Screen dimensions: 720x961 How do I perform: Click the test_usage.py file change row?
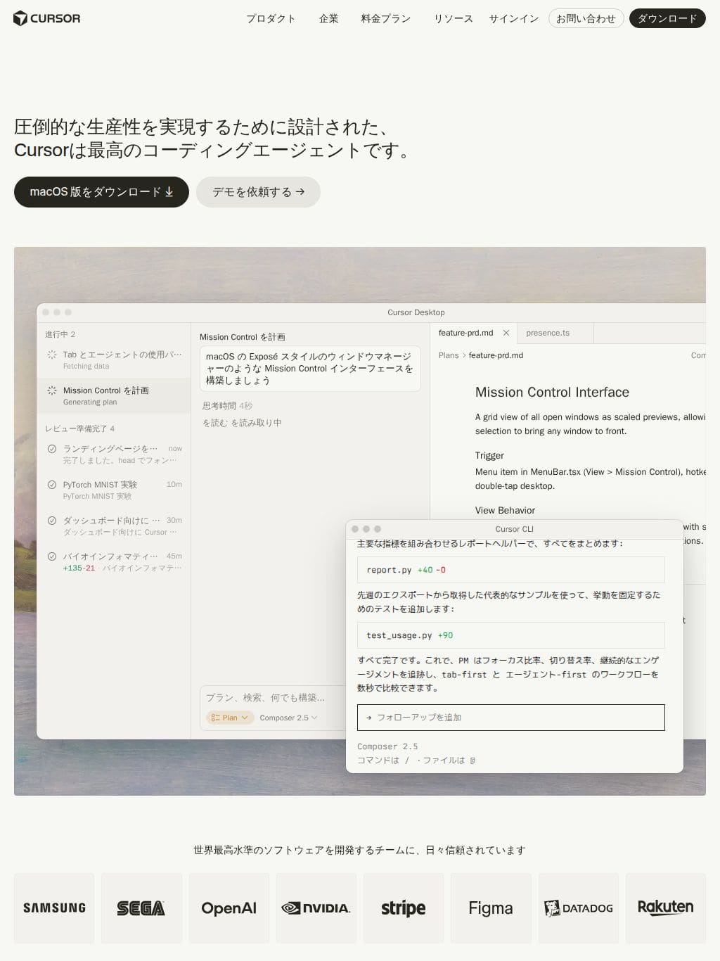(x=510, y=635)
